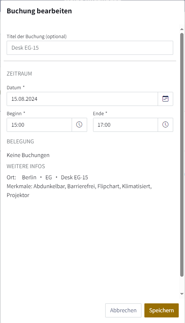Click the 'Beginn *' field label
The width and height of the screenshot is (185, 323).
[16, 113]
